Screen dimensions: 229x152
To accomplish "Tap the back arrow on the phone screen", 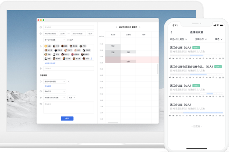I will 172,32.
